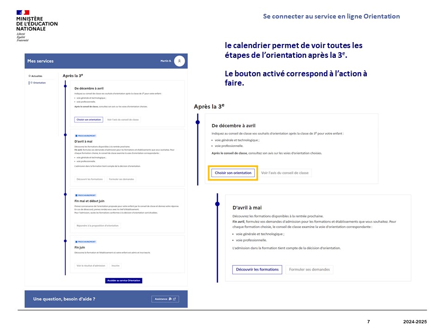The image size is (444, 333).
Task: Click the Ministère de l'Éducation Nationale logo
Action: [37, 25]
